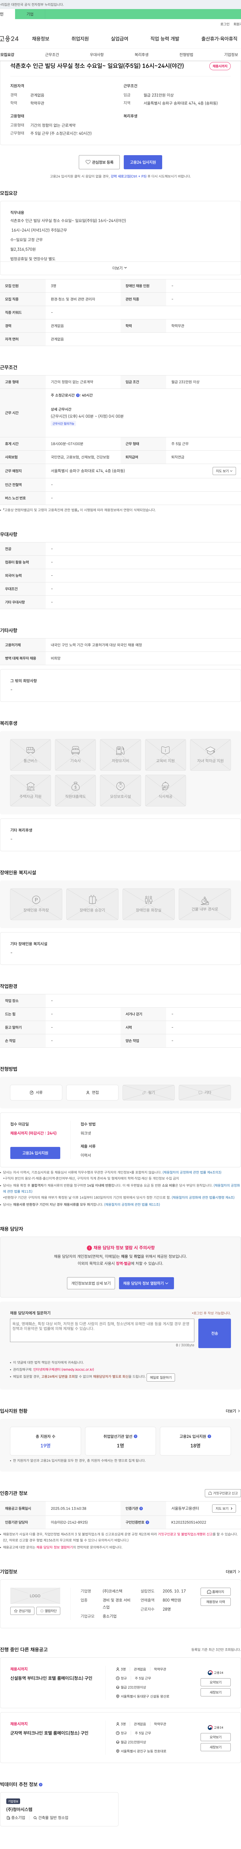Open the 직업 능력 개발 menu
Screen dimensions: 241x1849
[x=165, y=39]
